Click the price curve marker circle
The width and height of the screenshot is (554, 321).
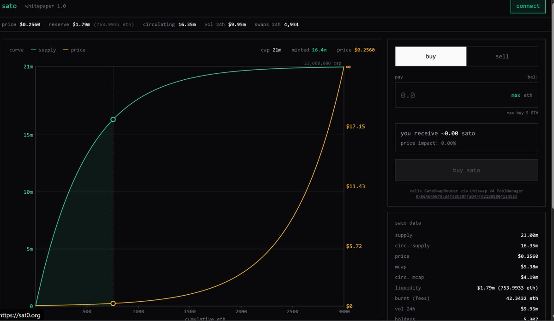(x=113, y=303)
